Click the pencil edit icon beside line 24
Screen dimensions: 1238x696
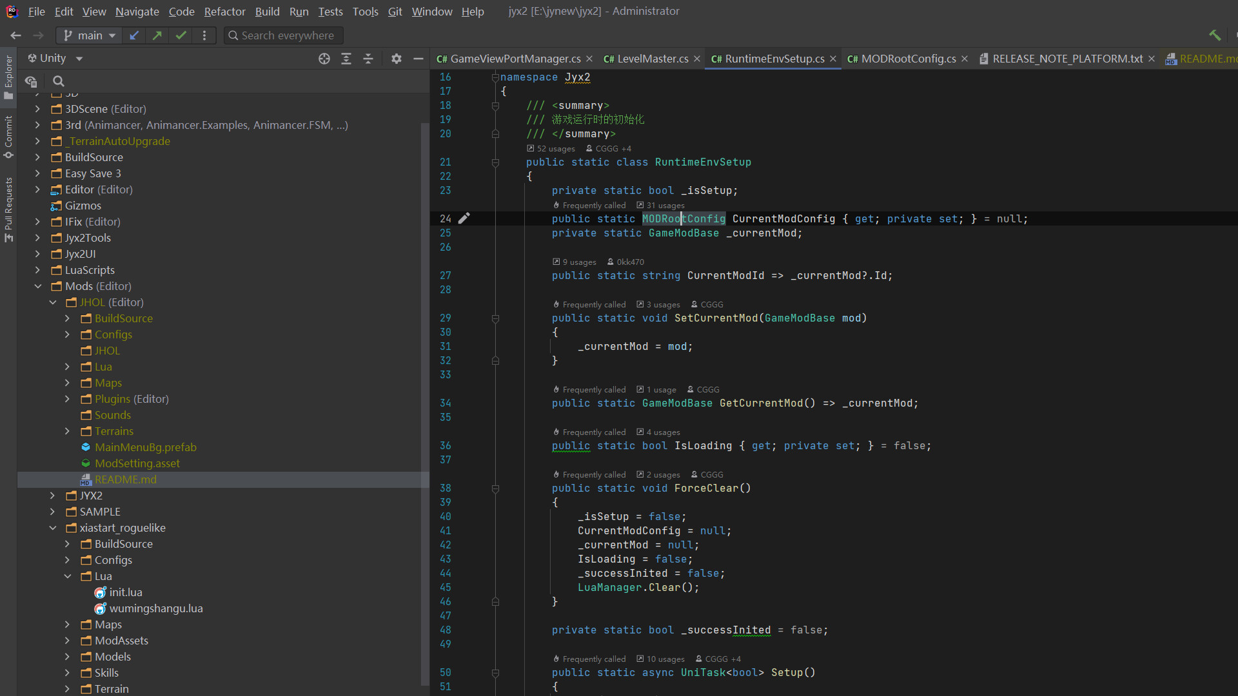point(466,218)
